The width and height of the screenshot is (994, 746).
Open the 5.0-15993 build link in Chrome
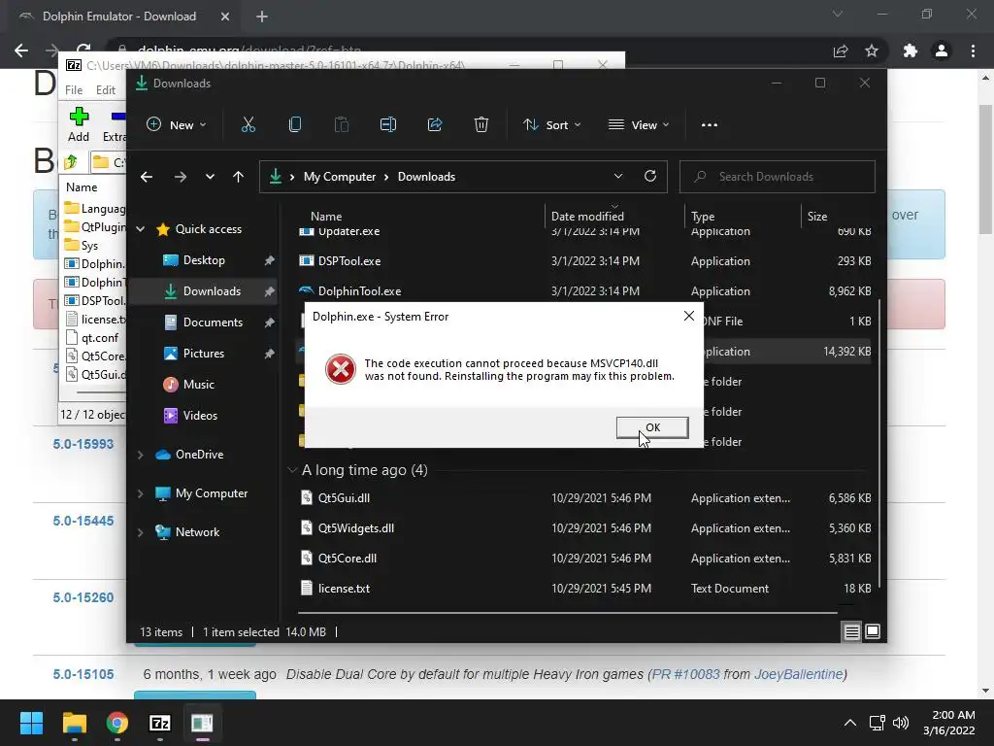click(83, 444)
